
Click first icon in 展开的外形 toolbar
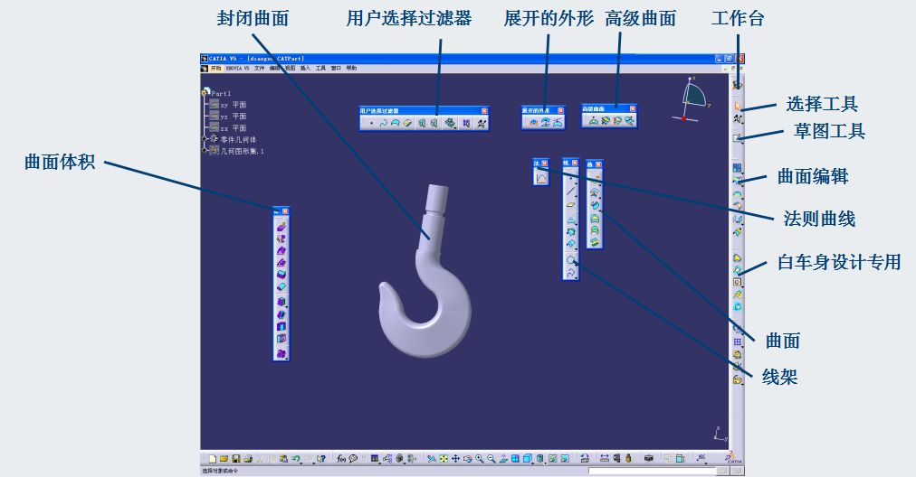point(535,123)
